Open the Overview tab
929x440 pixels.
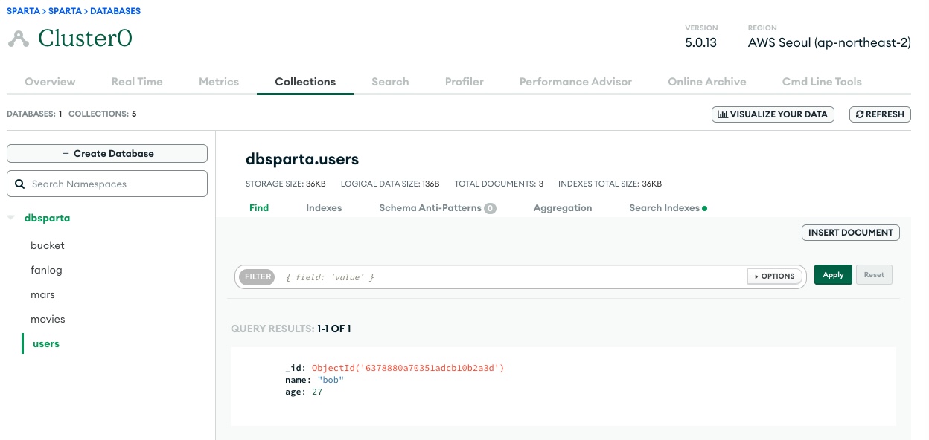tap(50, 82)
